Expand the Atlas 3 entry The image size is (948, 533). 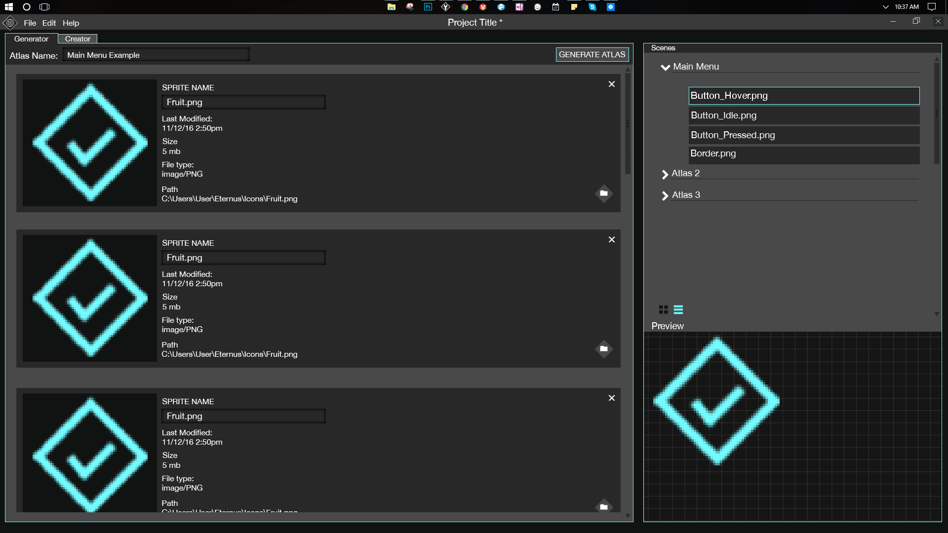pos(665,195)
